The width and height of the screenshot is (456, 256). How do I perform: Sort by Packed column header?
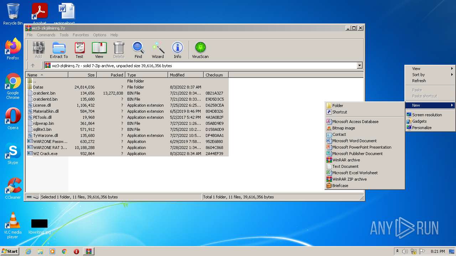click(x=111, y=75)
